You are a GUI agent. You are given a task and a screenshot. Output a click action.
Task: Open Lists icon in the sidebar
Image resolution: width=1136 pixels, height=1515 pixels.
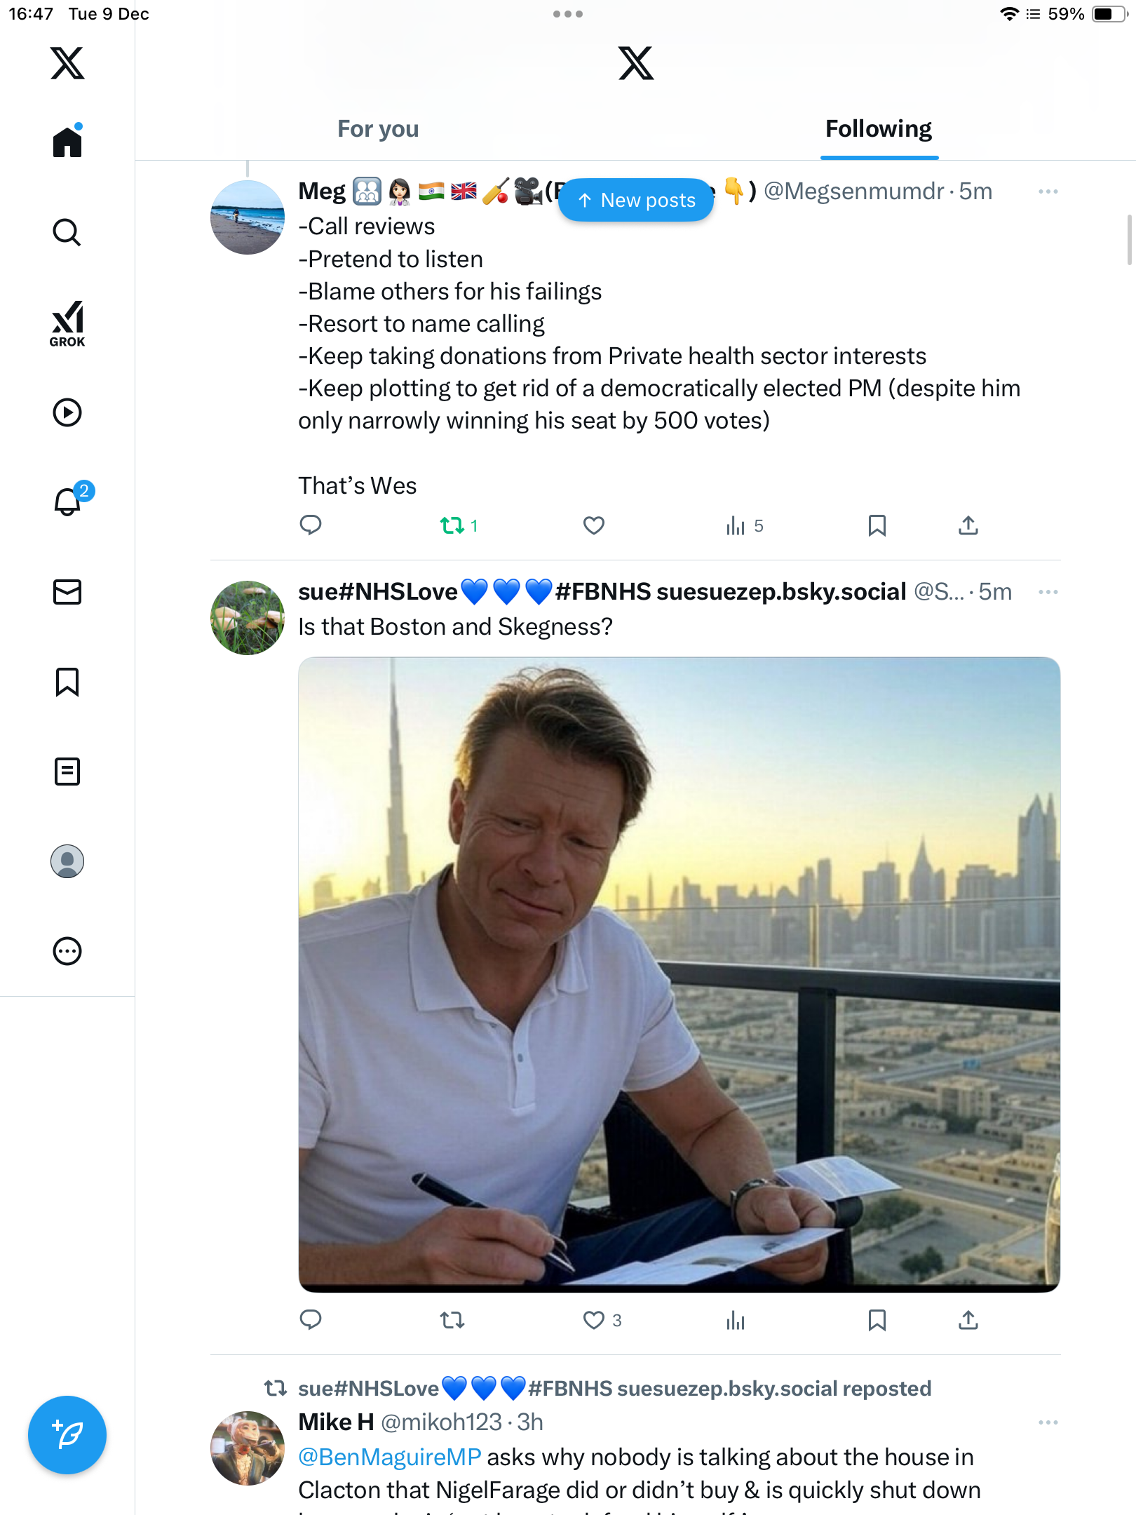[67, 772]
